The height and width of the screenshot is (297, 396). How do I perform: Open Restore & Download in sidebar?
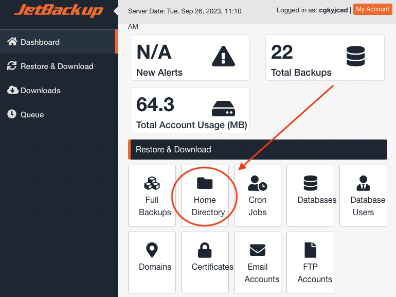(59, 66)
